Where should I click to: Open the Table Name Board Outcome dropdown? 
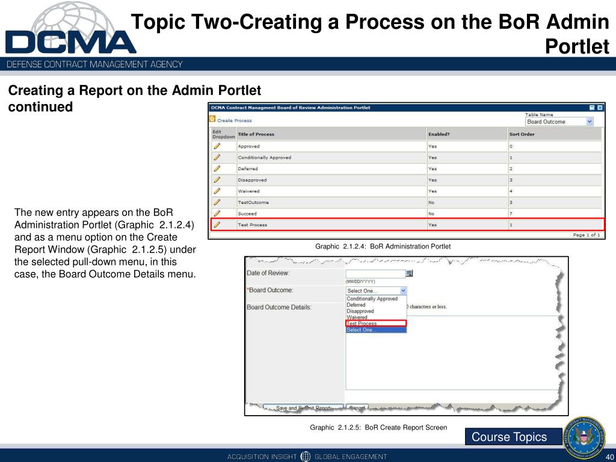(x=559, y=122)
